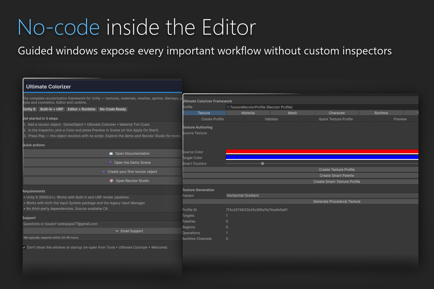This screenshot has height=289, width=434.
Task: Click the book icon beside Open Documentation
Action: (x=111, y=154)
